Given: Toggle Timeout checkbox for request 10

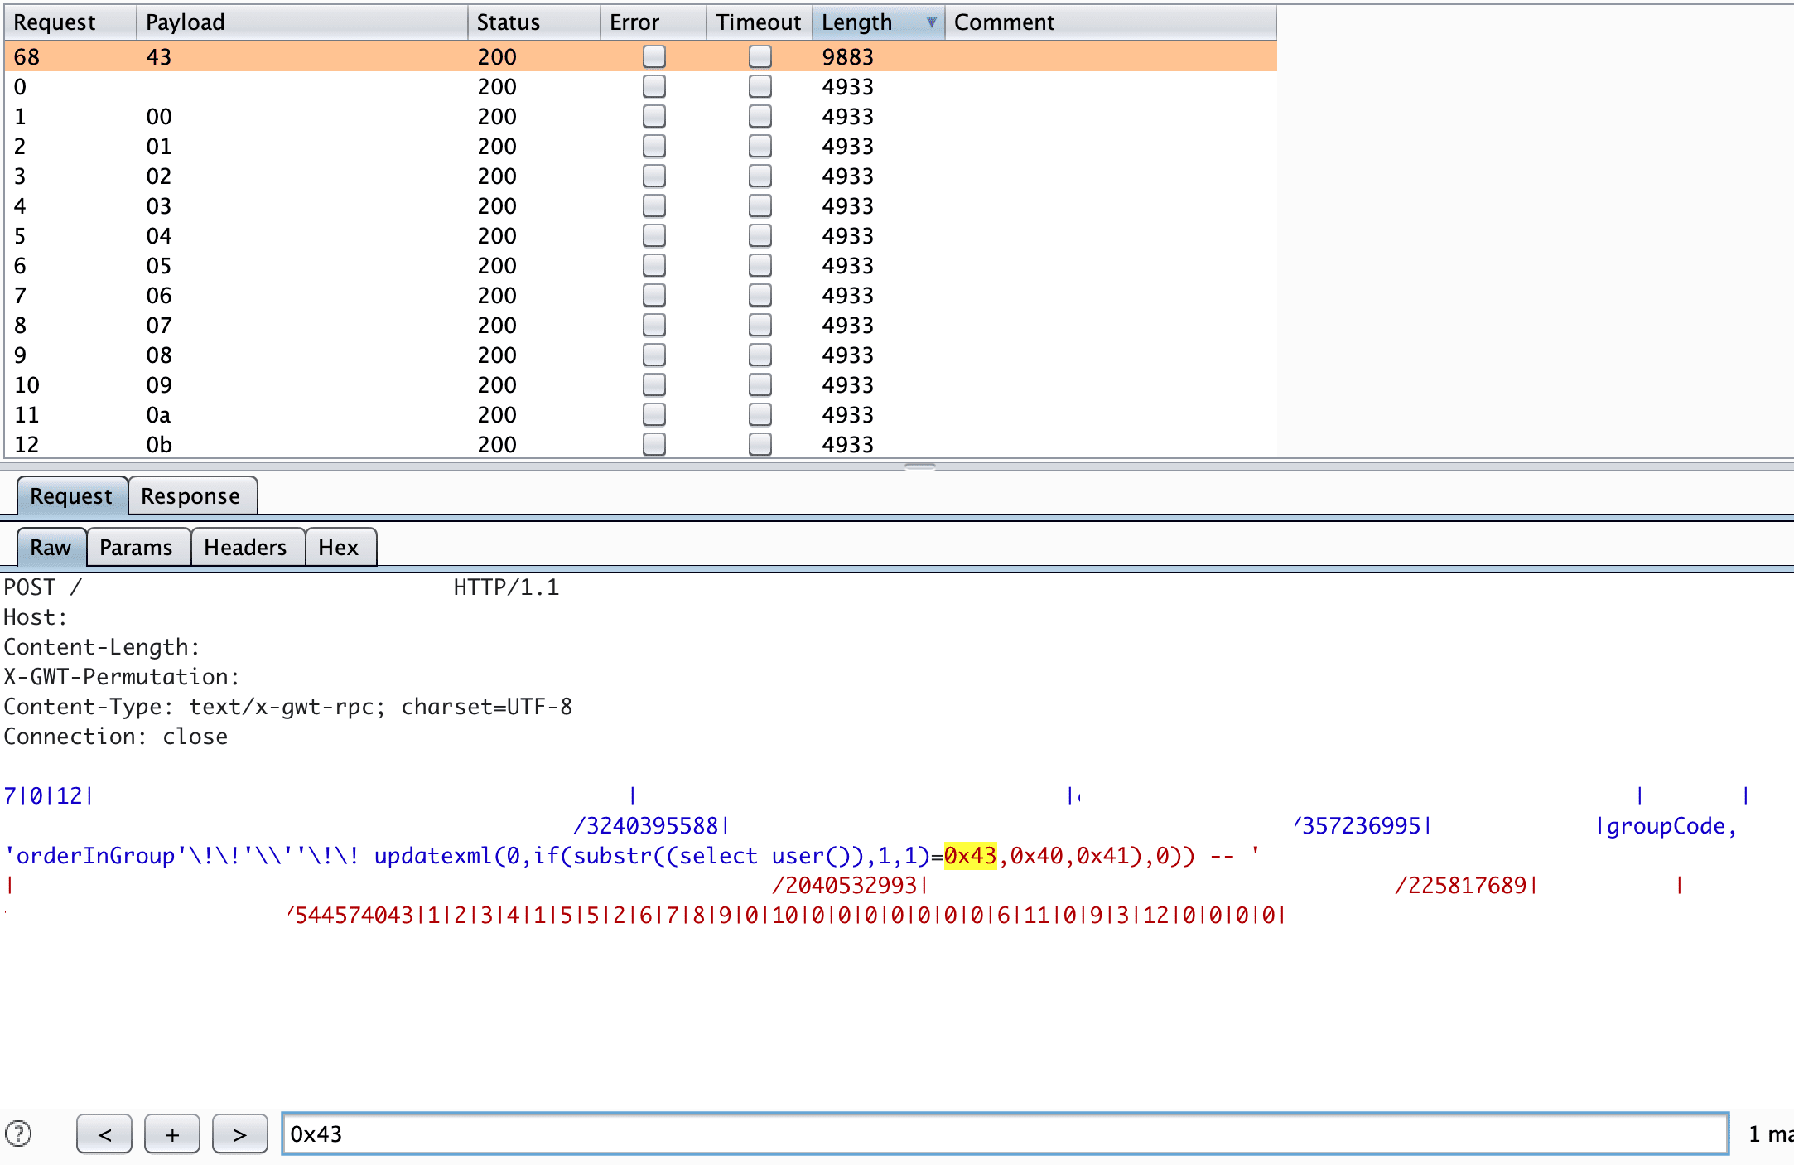Looking at the screenshot, I should pyautogui.click(x=760, y=384).
